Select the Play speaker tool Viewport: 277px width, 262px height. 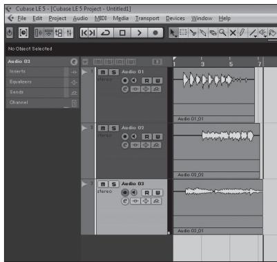(x=263, y=32)
